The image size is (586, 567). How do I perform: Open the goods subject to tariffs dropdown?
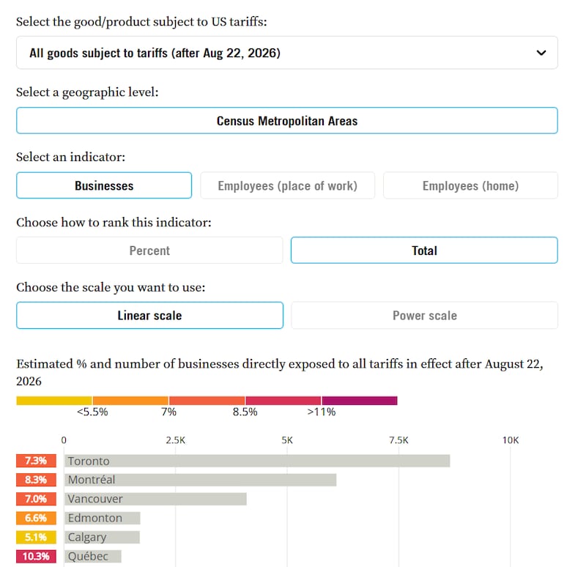287,53
